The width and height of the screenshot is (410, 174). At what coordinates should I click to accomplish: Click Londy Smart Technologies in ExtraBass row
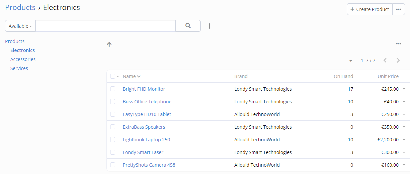[263, 127]
